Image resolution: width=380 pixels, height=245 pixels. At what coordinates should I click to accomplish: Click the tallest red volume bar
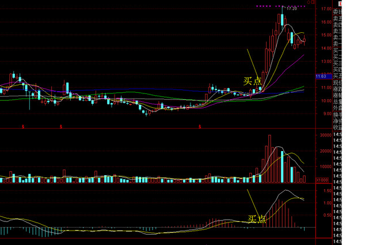269,159
